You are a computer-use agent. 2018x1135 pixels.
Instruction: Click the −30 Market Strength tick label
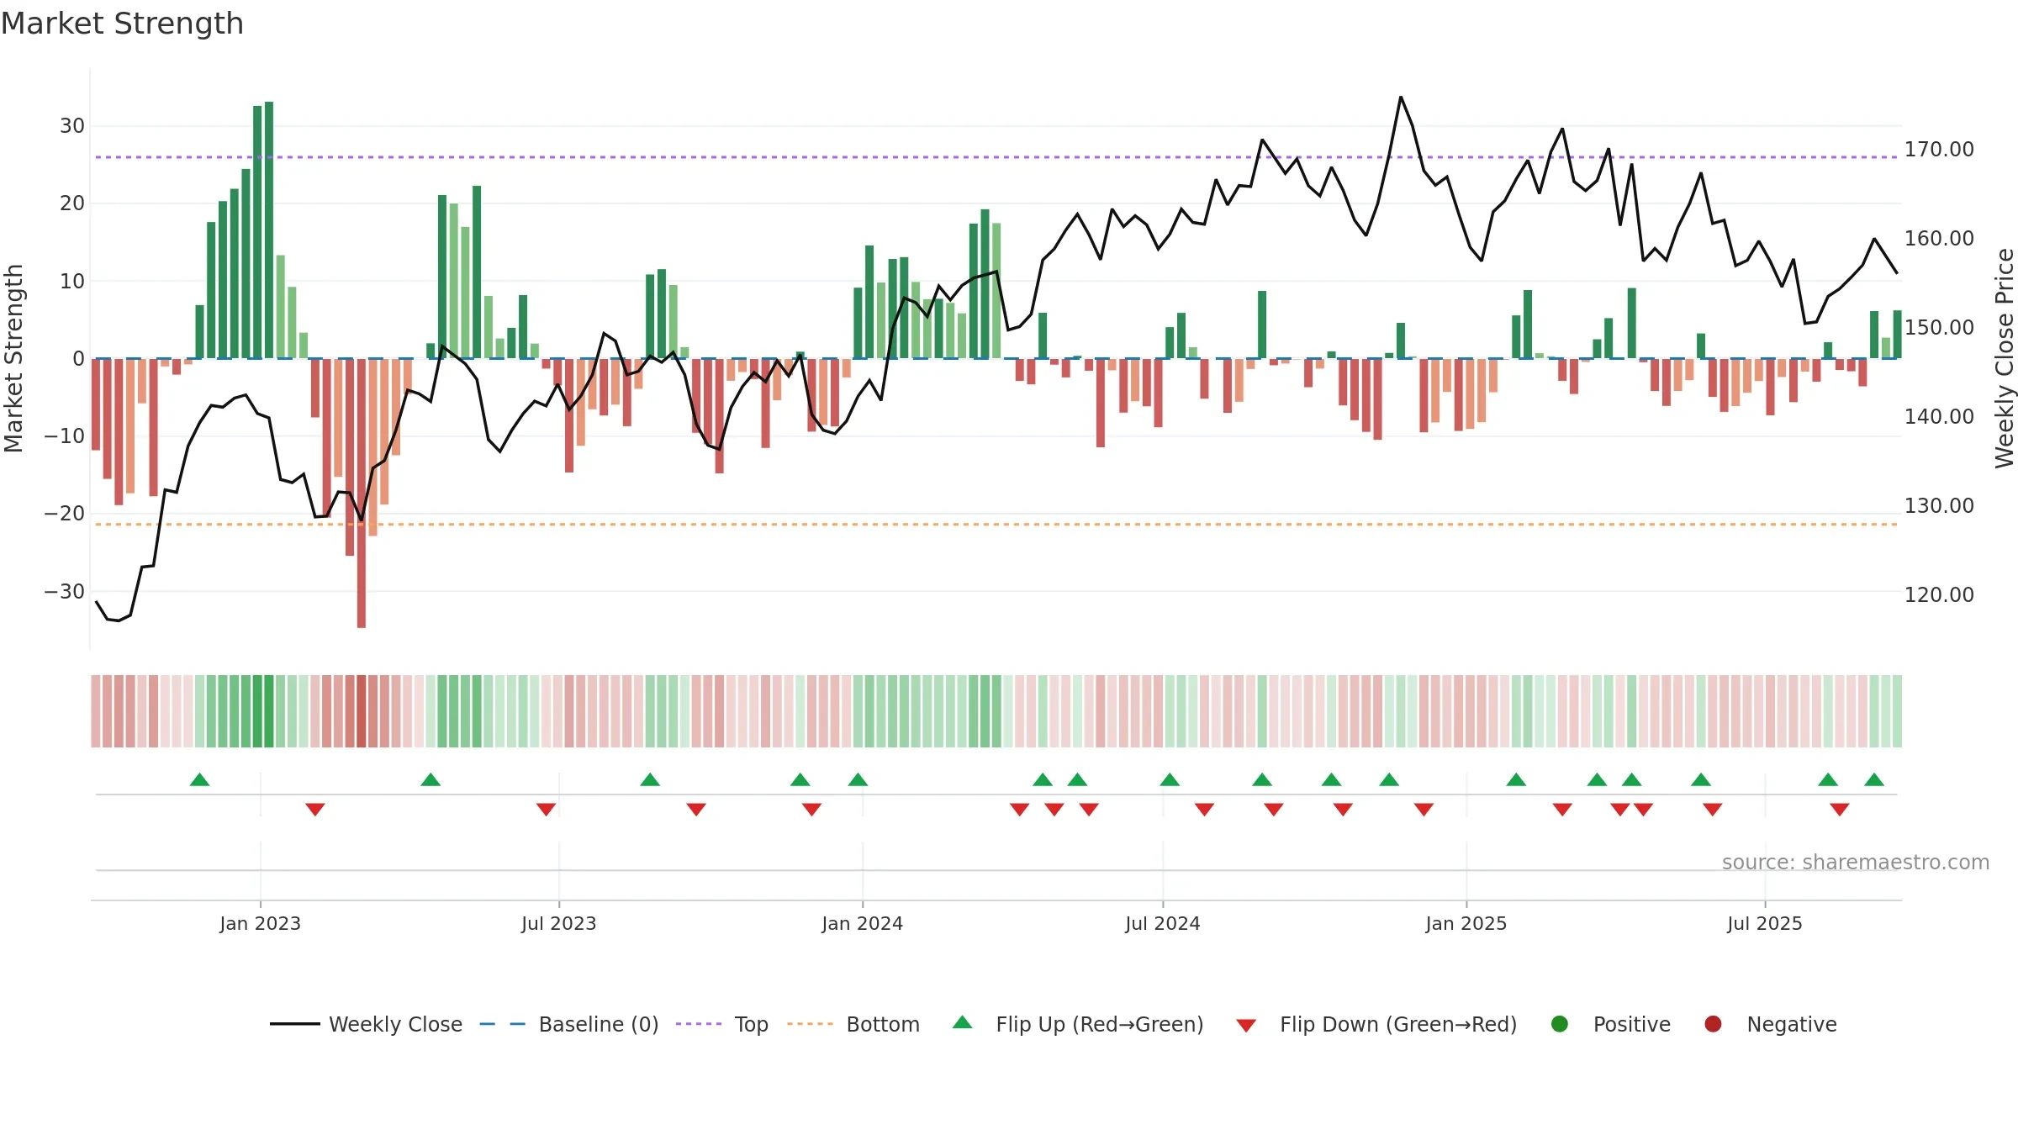(65, 592)
